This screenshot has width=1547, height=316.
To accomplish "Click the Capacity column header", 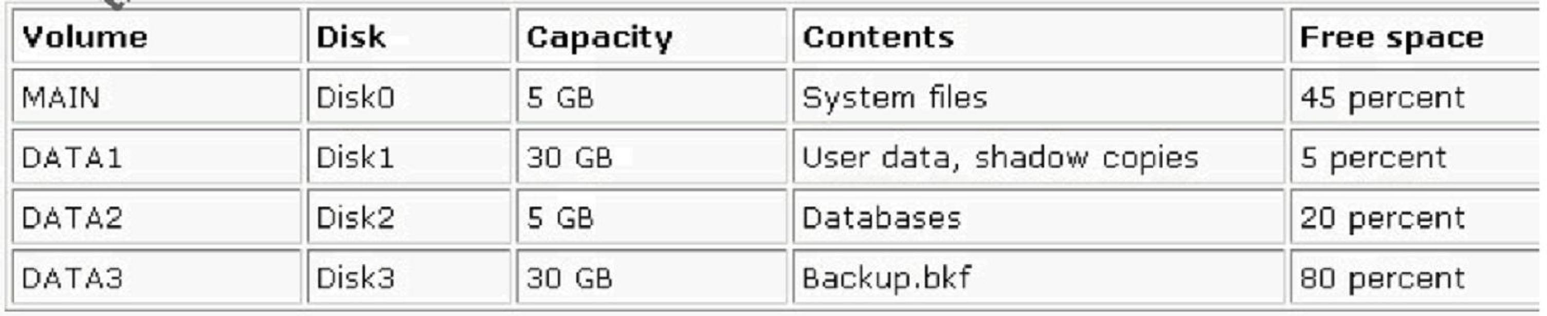I will coord(599,37).
